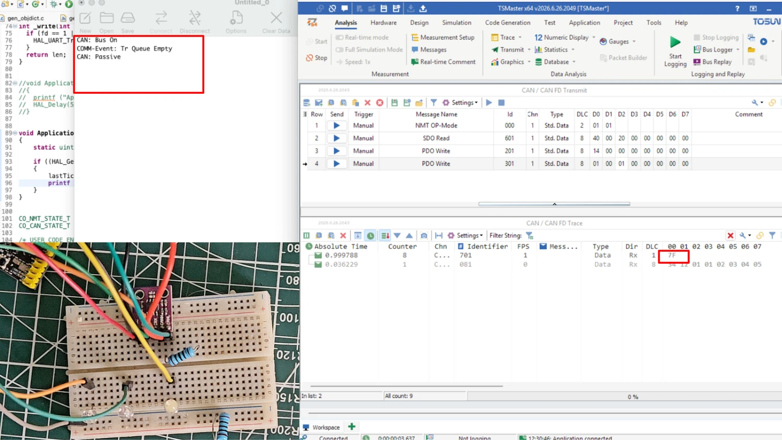Image resolution: width=782 pixels, height=440 pixels.
Task: Open Settings dropdown in Transmit toolbar
Action: [x=460, y=103]
